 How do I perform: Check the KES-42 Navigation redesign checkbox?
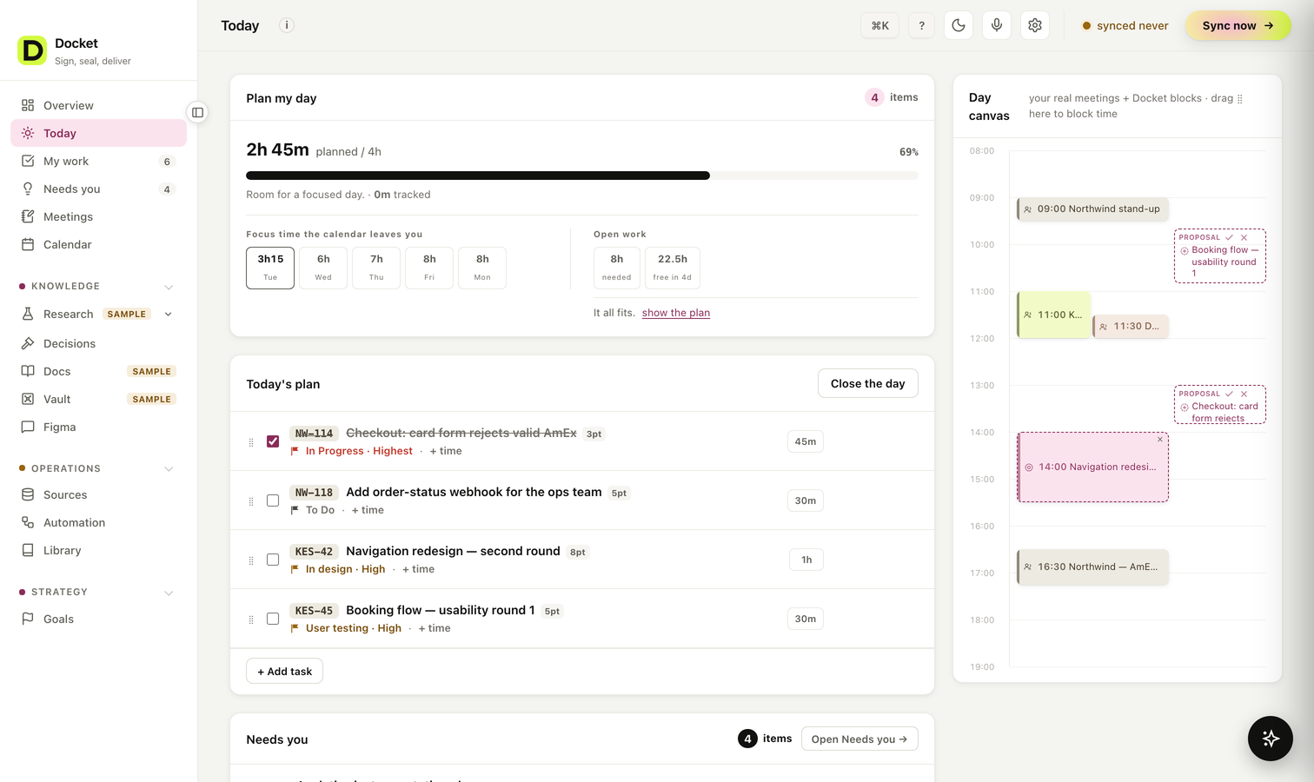[x=273, y=560]
